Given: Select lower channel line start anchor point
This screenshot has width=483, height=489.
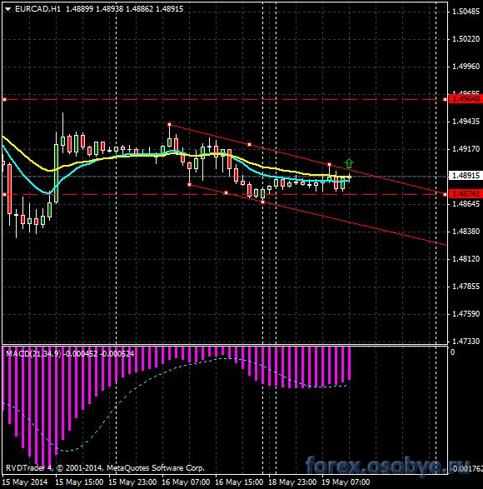Looking at the screenshot, I should coord(189,185).
